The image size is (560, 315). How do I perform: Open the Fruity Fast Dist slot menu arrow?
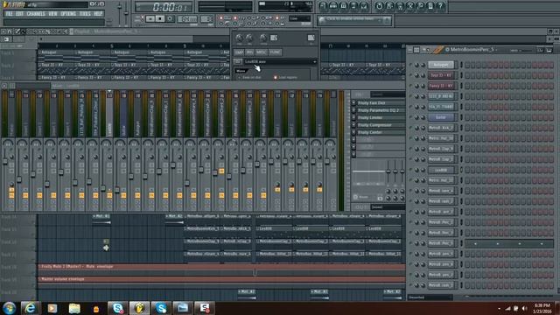353,103
